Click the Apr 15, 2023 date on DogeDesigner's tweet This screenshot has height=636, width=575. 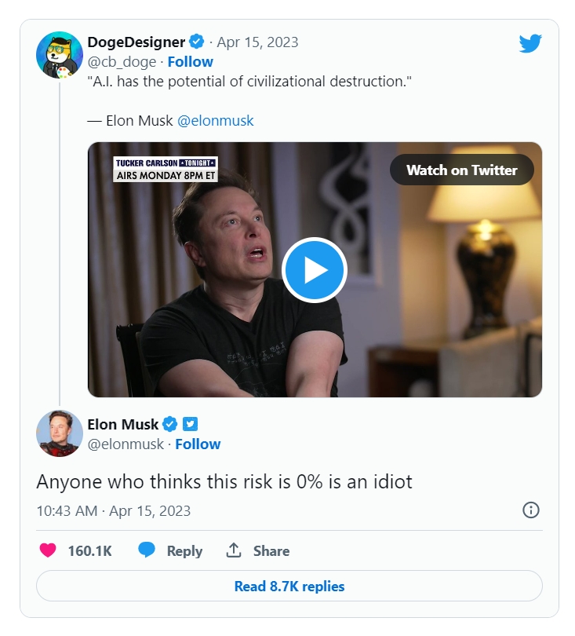tap(257, 42)
